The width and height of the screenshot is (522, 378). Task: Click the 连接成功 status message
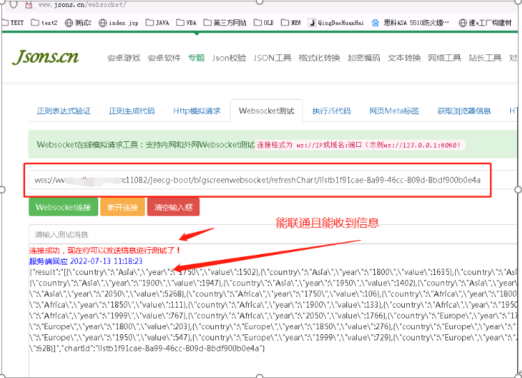tap(105, 251)
